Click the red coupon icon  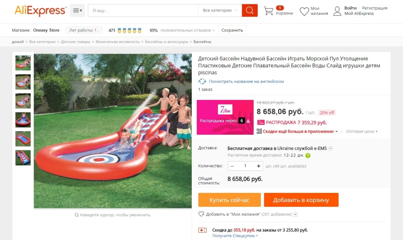click(203, 230)
